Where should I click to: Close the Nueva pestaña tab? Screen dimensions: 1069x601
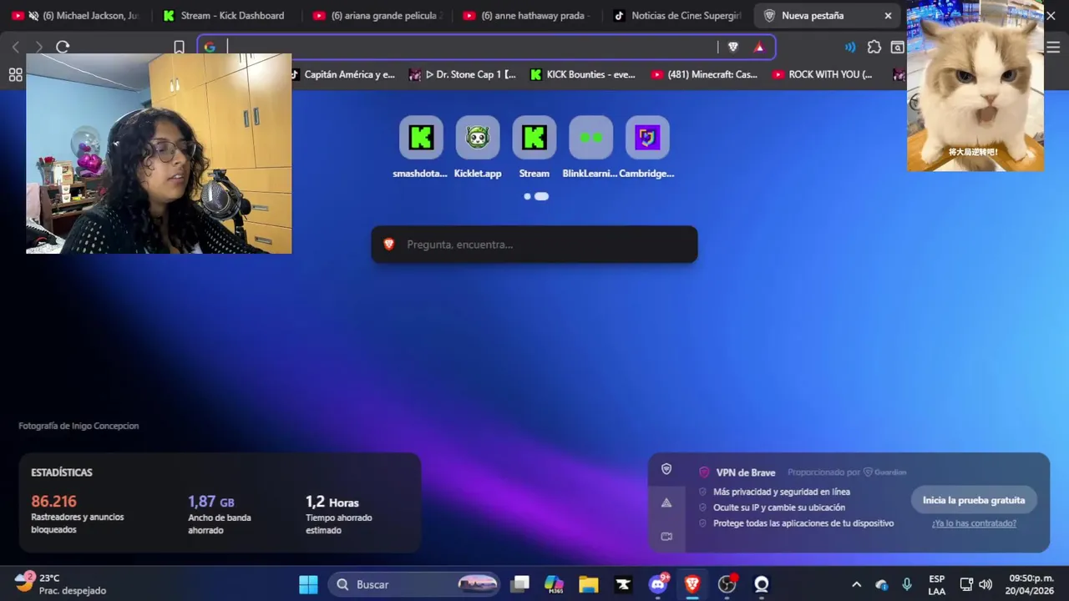click(x=888, y=16)
